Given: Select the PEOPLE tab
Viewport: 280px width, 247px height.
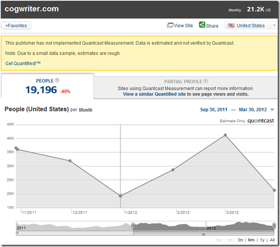Looking at the screenshot, I should click(x=48, y=86).
